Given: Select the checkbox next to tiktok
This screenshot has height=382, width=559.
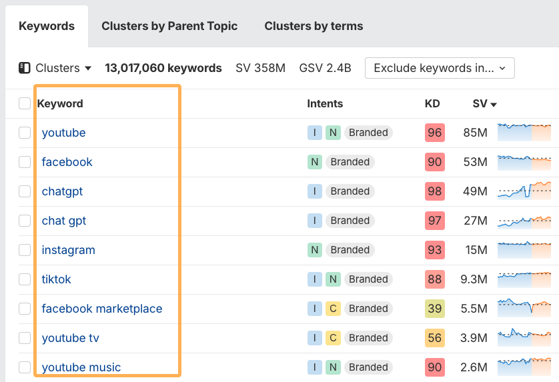Looking at the screenshot, I should 25,279.
